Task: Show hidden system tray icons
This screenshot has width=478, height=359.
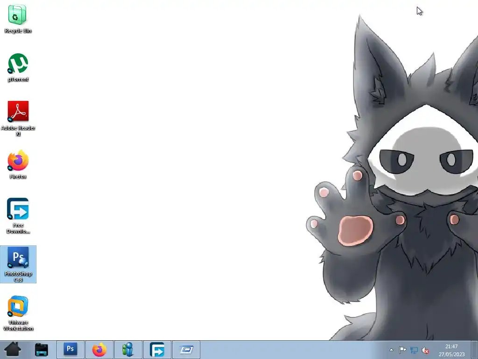Action: 391,350
